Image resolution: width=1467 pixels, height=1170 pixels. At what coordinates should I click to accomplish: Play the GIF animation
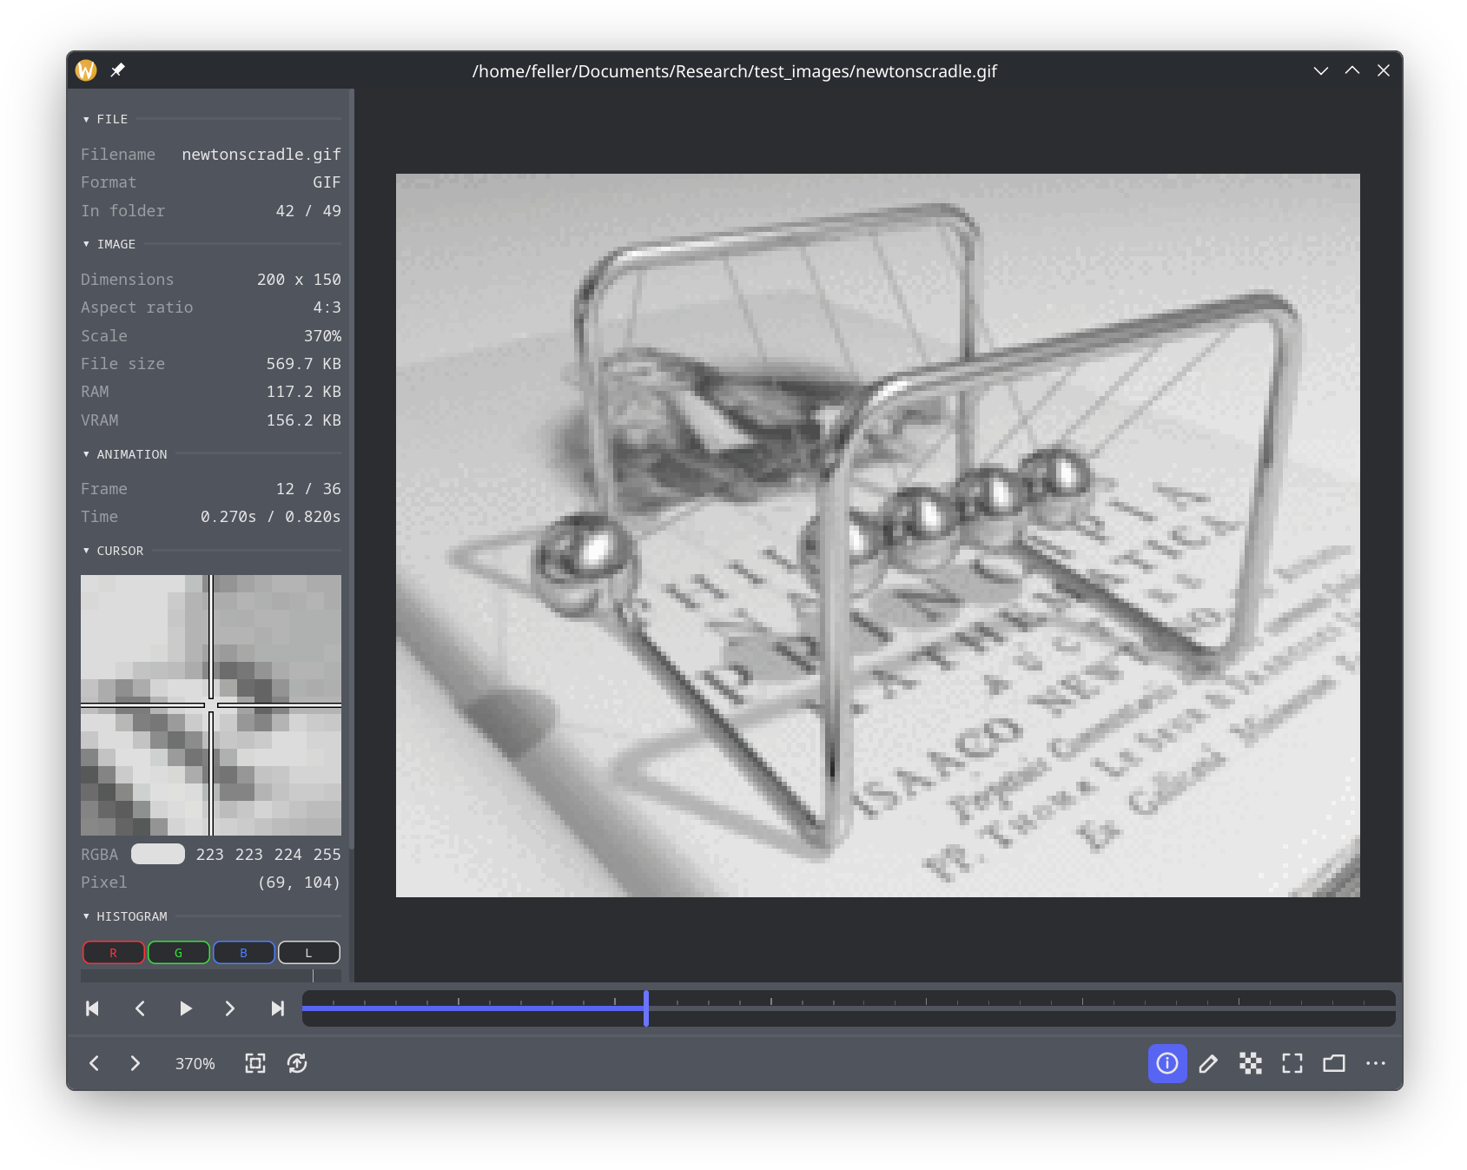click(x=185, y=1008)
